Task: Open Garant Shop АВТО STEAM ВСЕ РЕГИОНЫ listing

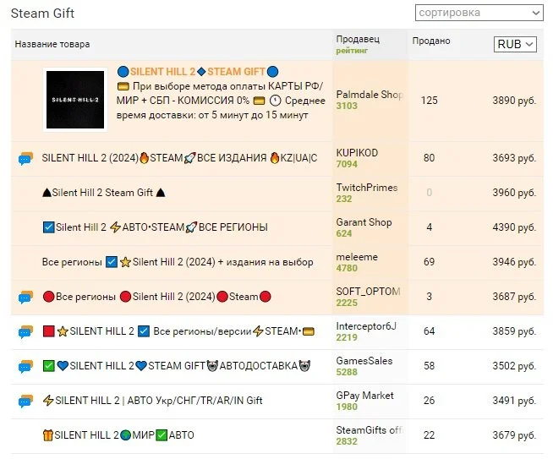Action: (156, 227)
